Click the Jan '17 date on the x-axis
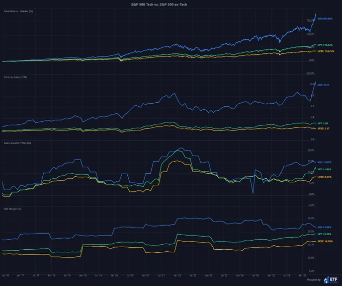Image resolution: width=342 pixels, height=286 pixels. (20, 275)
